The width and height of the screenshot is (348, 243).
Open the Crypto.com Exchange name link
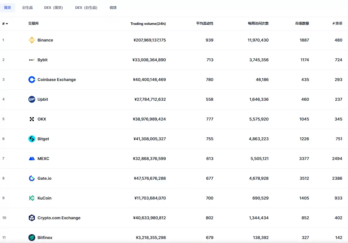coord(59,218)
